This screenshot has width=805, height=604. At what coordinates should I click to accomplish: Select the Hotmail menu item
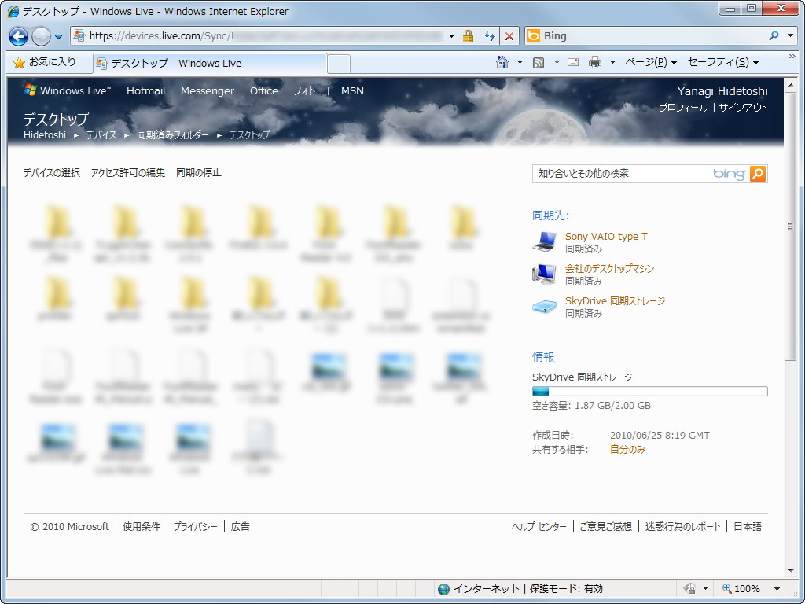click(x=145, y=91)
